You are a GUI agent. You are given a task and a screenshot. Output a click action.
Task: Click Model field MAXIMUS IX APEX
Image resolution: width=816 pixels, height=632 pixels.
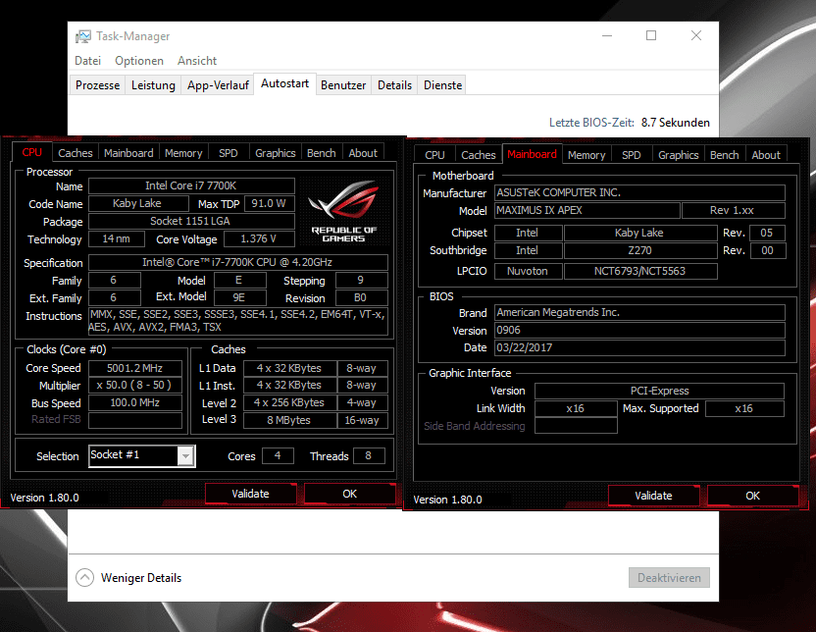(587, 210)
